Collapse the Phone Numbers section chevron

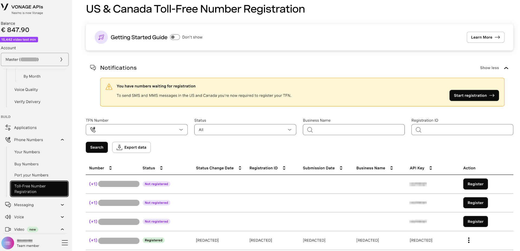pyautogui.click(x=62, y=140)
